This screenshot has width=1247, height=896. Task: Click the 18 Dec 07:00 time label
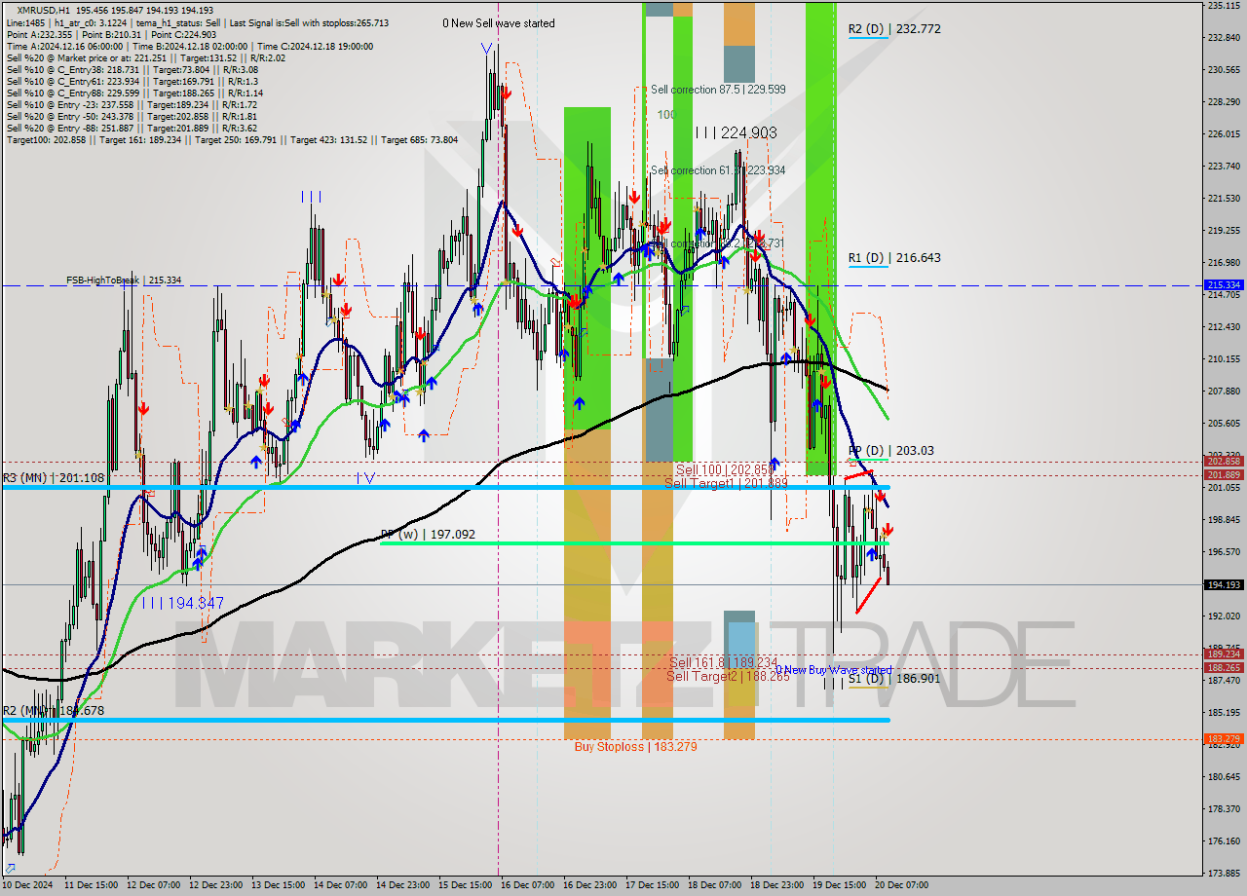(x=715, y=885)
